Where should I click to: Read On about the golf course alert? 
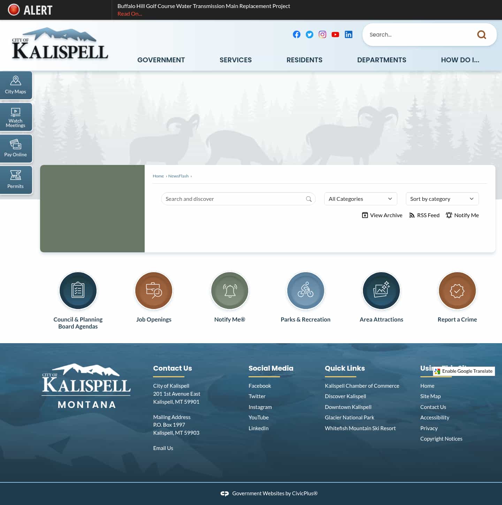point(129,14)
